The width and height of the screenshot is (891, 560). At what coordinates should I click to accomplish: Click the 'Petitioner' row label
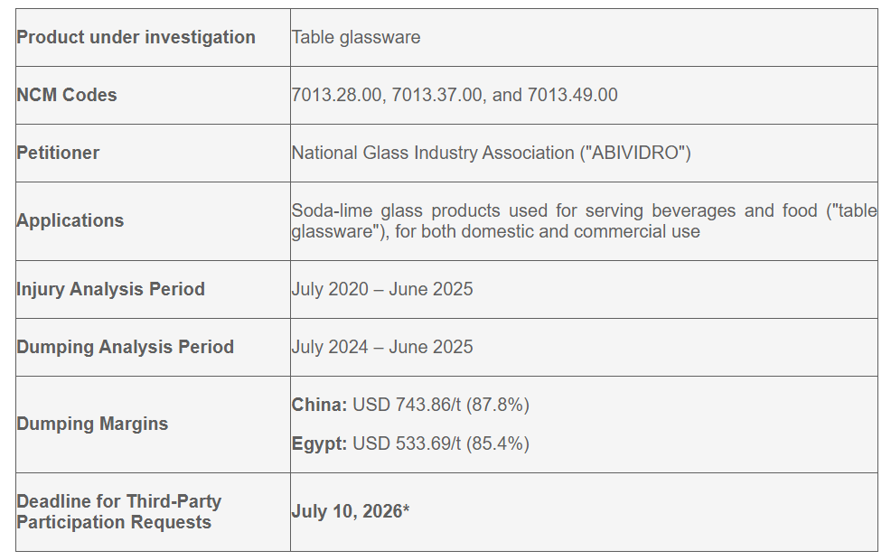coord(58,153)
